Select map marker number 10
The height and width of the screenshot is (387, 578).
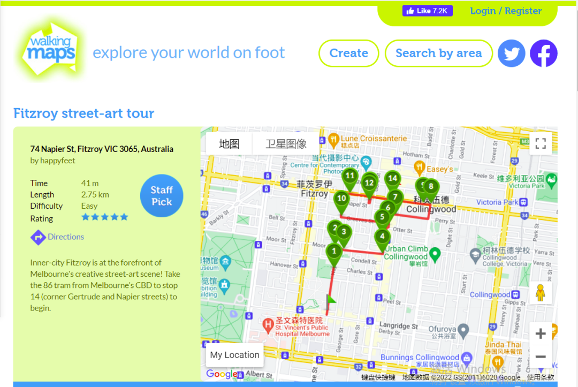pos(341,201)
